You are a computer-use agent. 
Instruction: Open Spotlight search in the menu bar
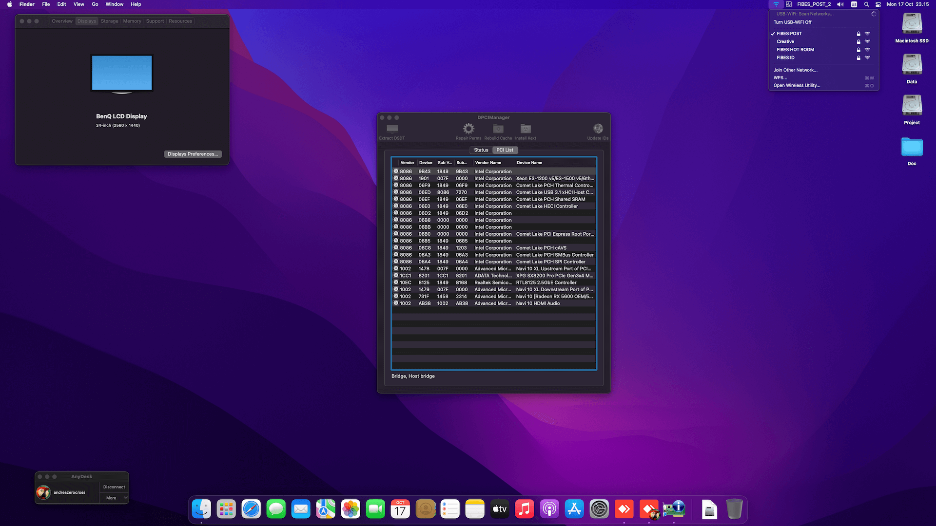[x=866, y=4]
